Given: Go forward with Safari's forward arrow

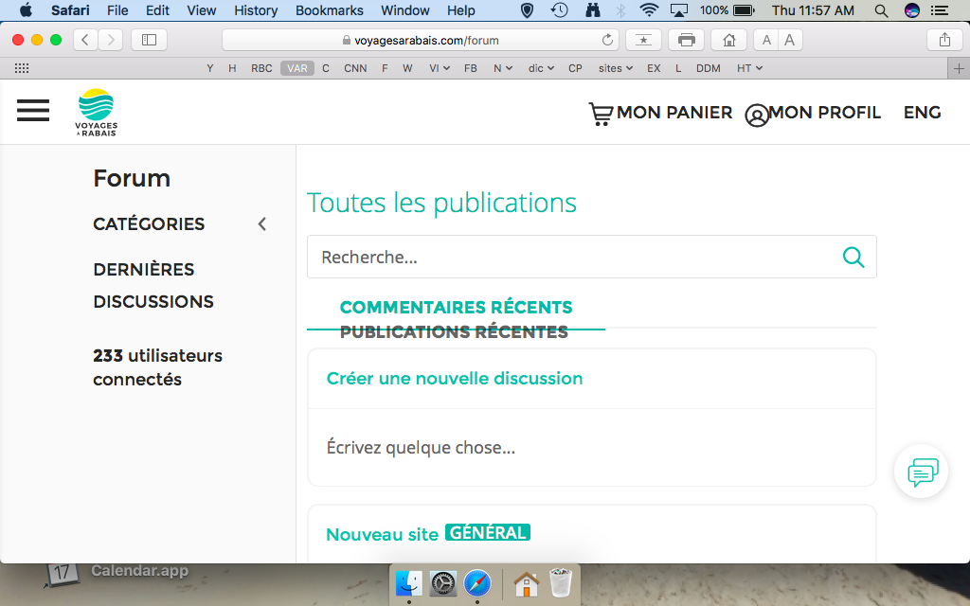Looking at the screenshot, I should 111,40.
